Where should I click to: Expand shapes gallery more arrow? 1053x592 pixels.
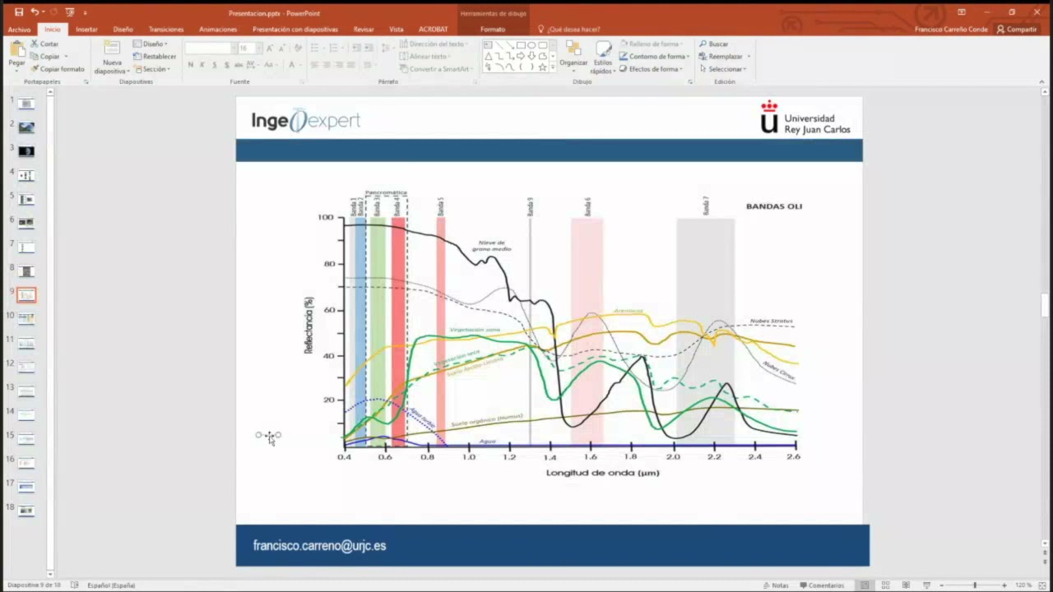pyautogui.click(x=552, y=68)
